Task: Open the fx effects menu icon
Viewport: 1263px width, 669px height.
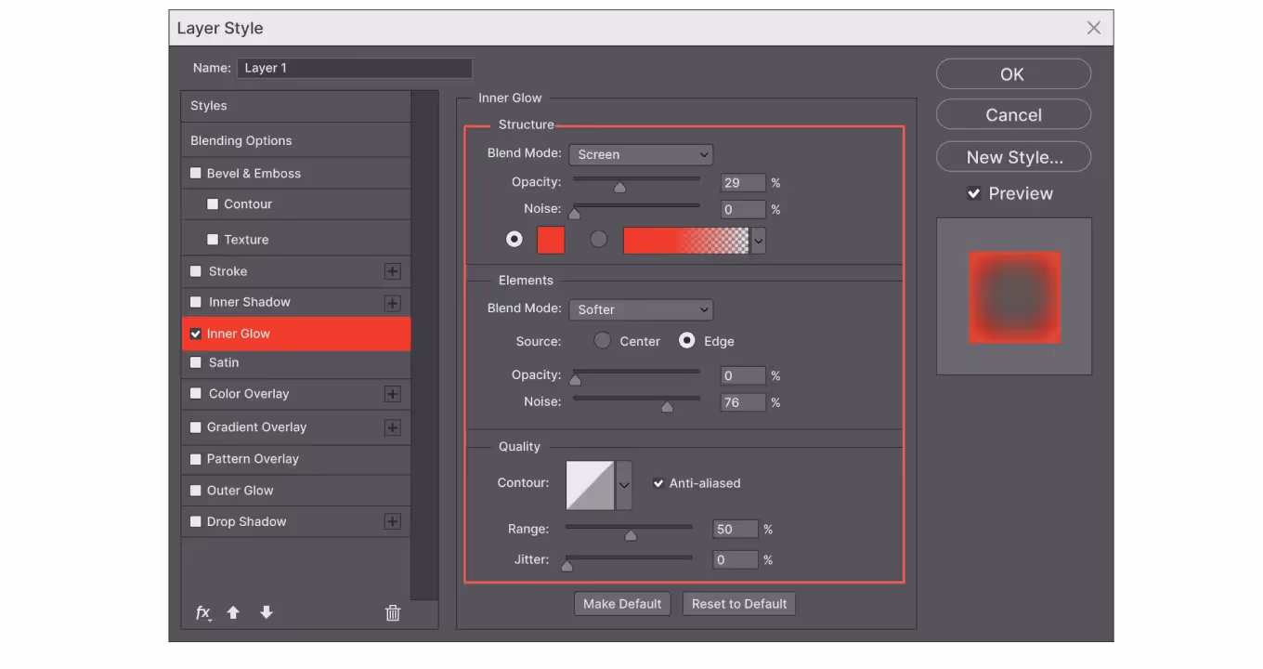Action: pyautogui.click(x=203, y=612)
